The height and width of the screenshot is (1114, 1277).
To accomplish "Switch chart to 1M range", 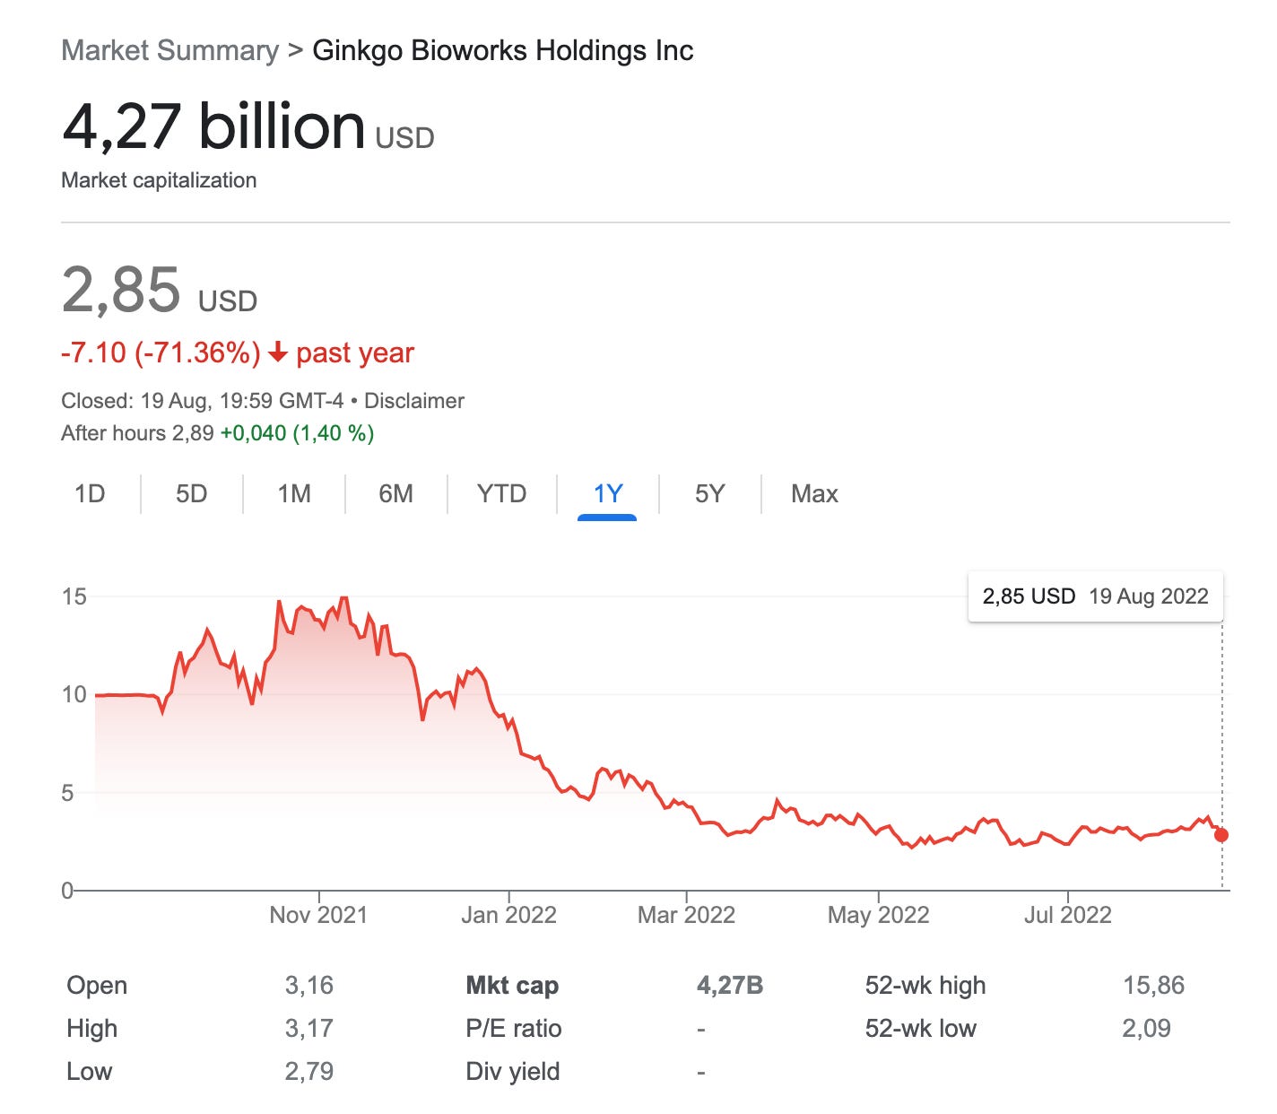I will click(x=294, y=493).
